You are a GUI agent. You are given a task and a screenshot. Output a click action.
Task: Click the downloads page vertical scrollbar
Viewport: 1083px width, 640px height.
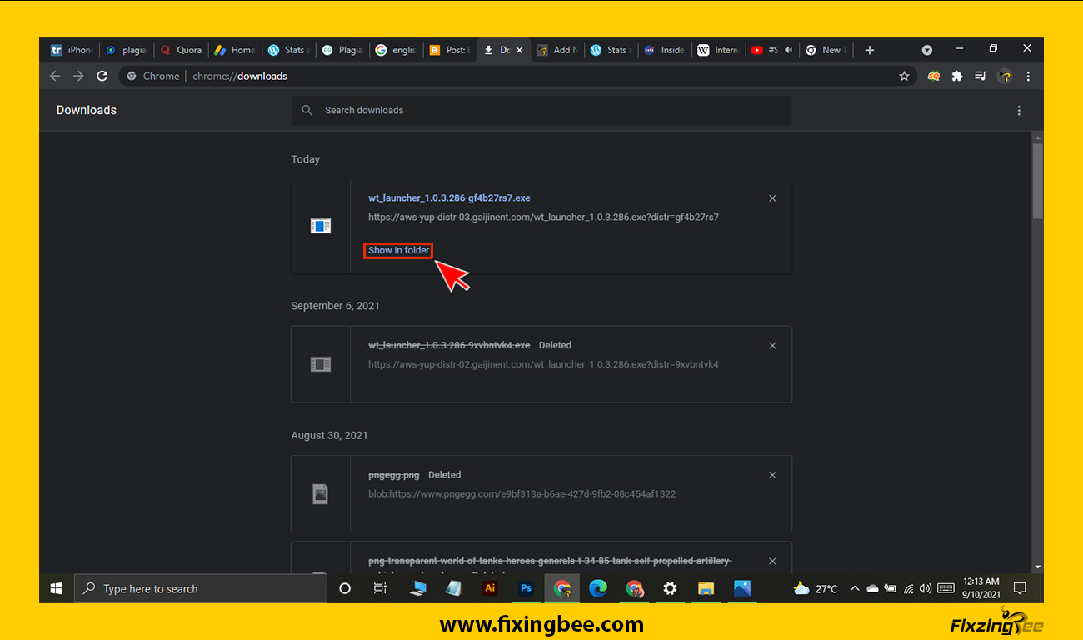1037,180
